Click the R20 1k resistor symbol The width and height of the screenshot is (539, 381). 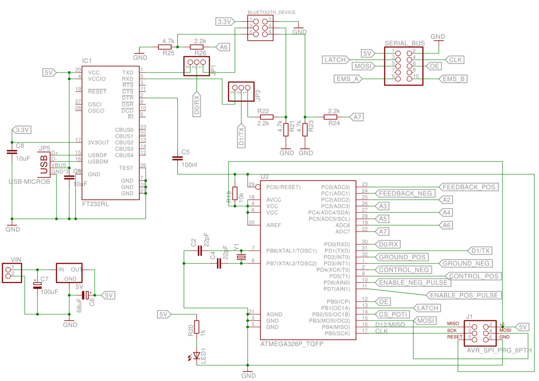coord(197,327)
